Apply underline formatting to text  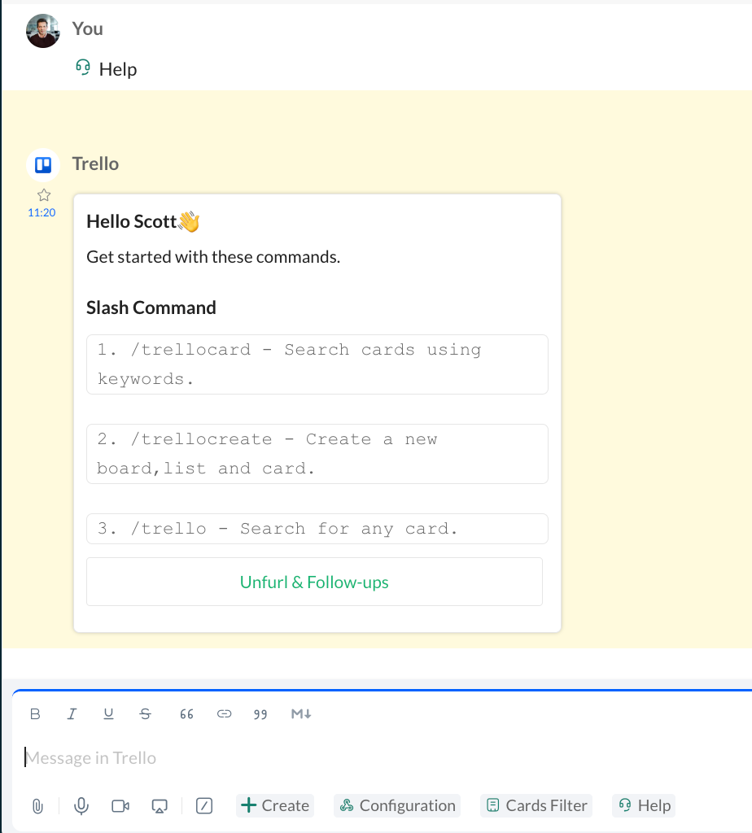[x=108, y=714]
